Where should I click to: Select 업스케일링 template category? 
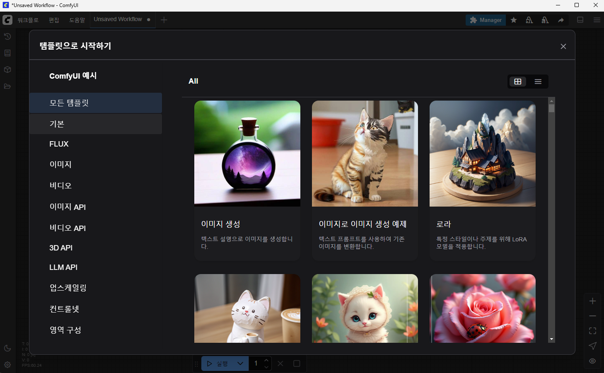coord(96,288)
